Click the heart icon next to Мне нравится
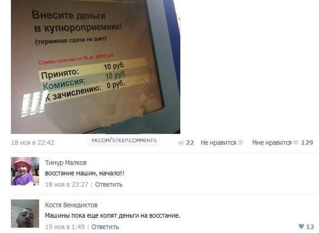 296,142
